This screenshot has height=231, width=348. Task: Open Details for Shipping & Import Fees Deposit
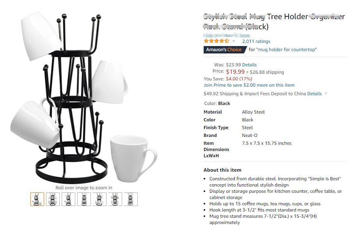[x=314, y=94]
